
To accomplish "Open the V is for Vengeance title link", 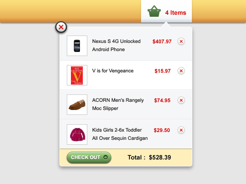I will pos(113,71).
